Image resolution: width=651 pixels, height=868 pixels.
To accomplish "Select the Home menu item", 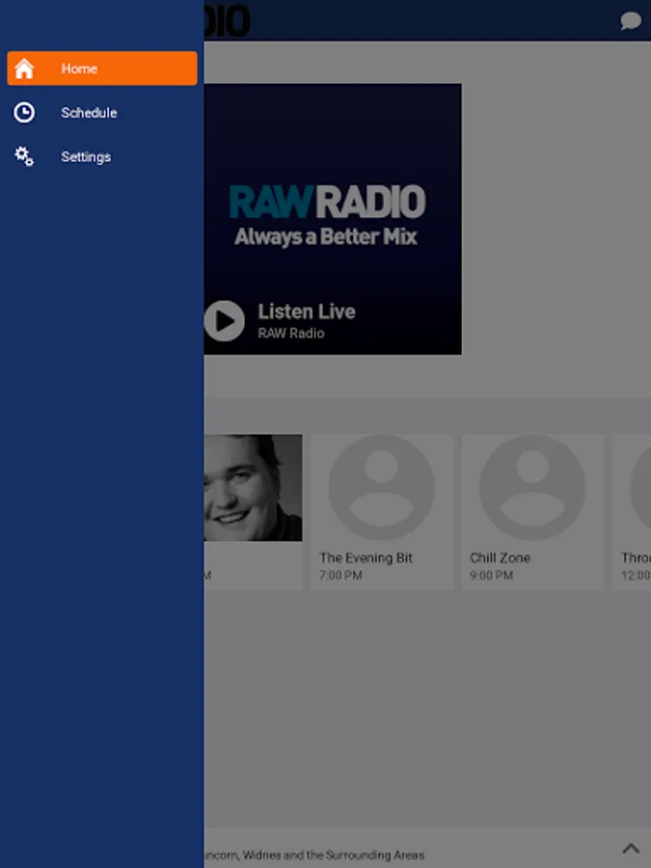I will [102, 68].
